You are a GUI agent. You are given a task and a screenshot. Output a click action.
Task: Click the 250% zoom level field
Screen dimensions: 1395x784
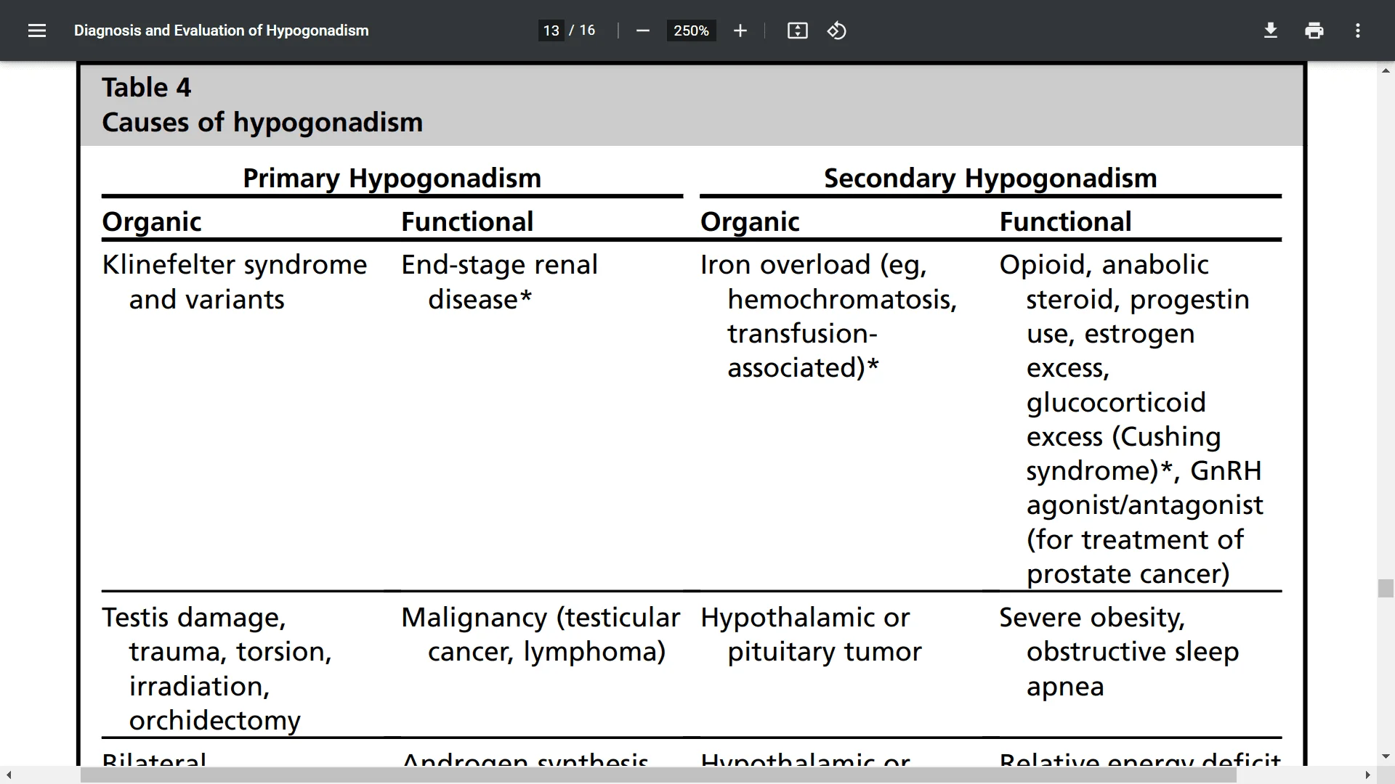tap(691, 30)
